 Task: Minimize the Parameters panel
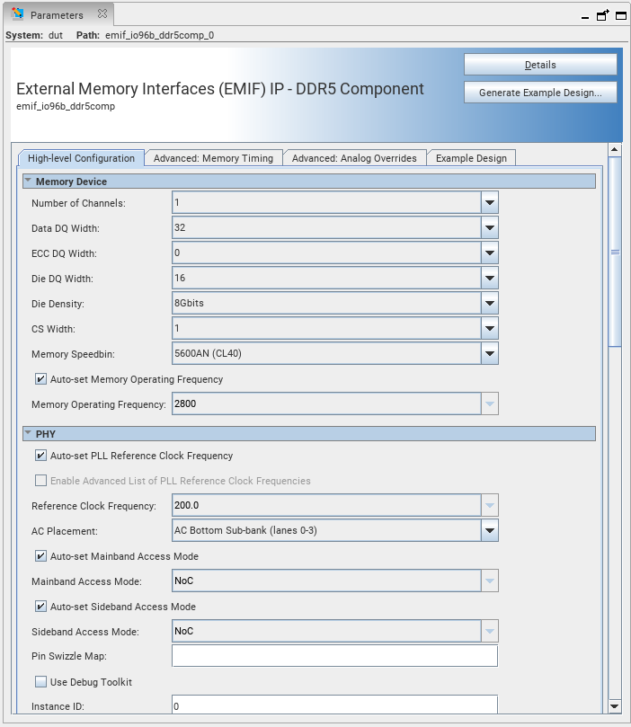[585, 18]
